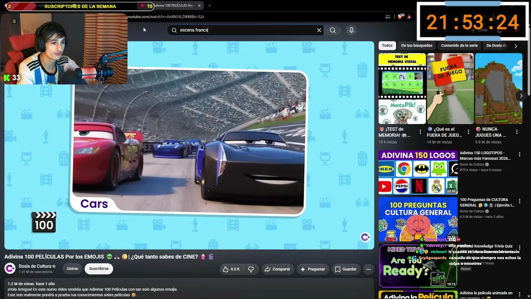Viewport: 531px width, 299px height.
Task: Open options for 100 Preguntas de CULTURA video
Action: pos(519,201)
